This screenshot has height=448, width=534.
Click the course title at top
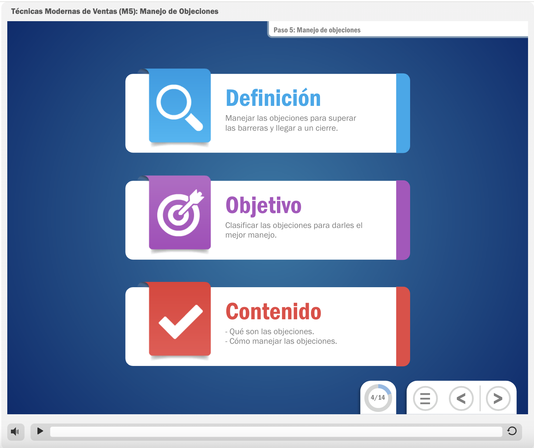[x=115, y=11]
